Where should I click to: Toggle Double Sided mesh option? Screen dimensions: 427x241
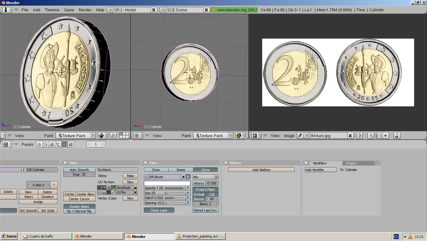tap(79, 206)
